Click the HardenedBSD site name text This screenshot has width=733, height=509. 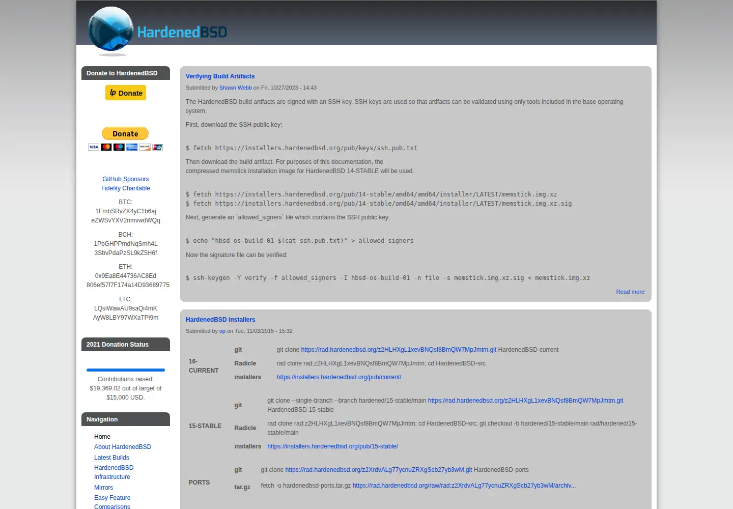[x=182, y=32]
